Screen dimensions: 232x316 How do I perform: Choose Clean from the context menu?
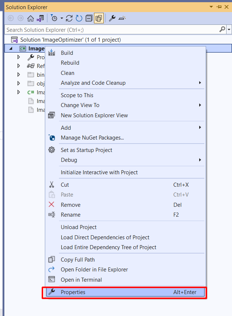coord(126,73)
